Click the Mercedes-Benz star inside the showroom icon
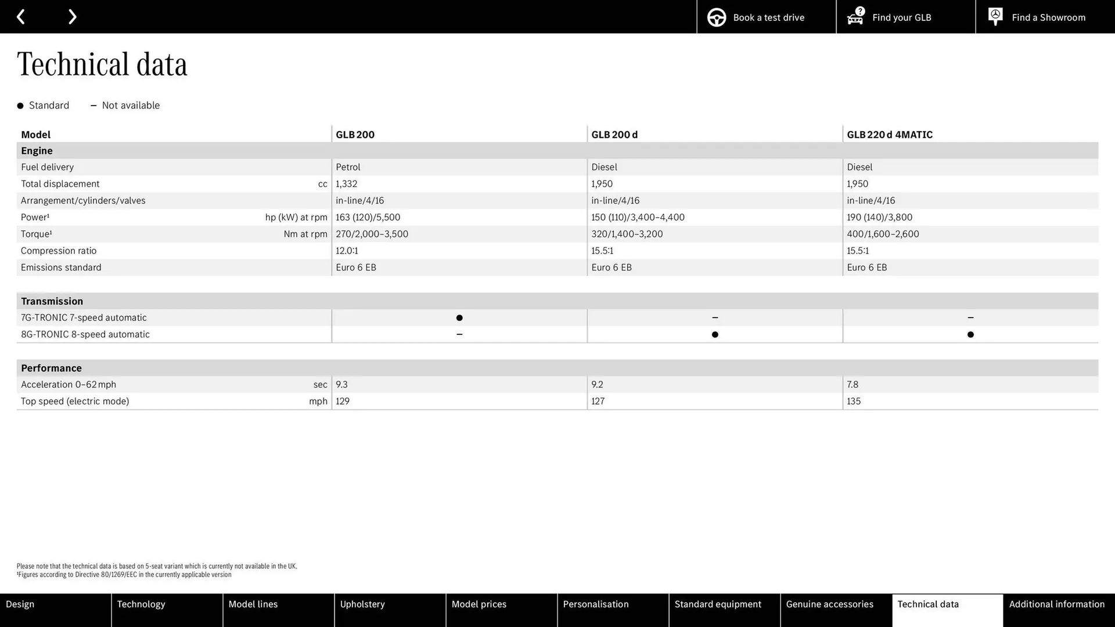This screenshot has width=1115, height=627. pyautogui.click(x=995, y=15)
